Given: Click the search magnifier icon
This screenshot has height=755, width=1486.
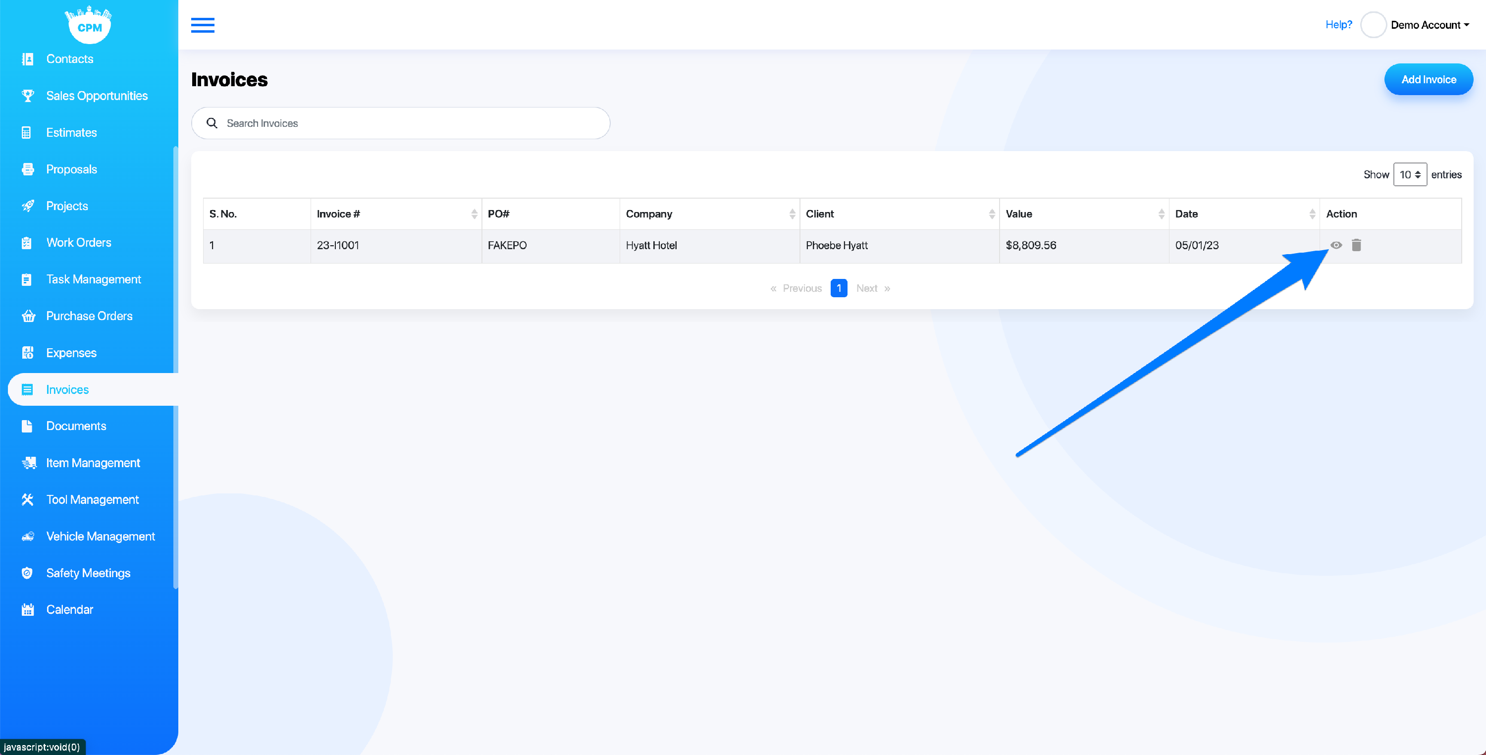Looking at the screenshot, I should (212, 123).
